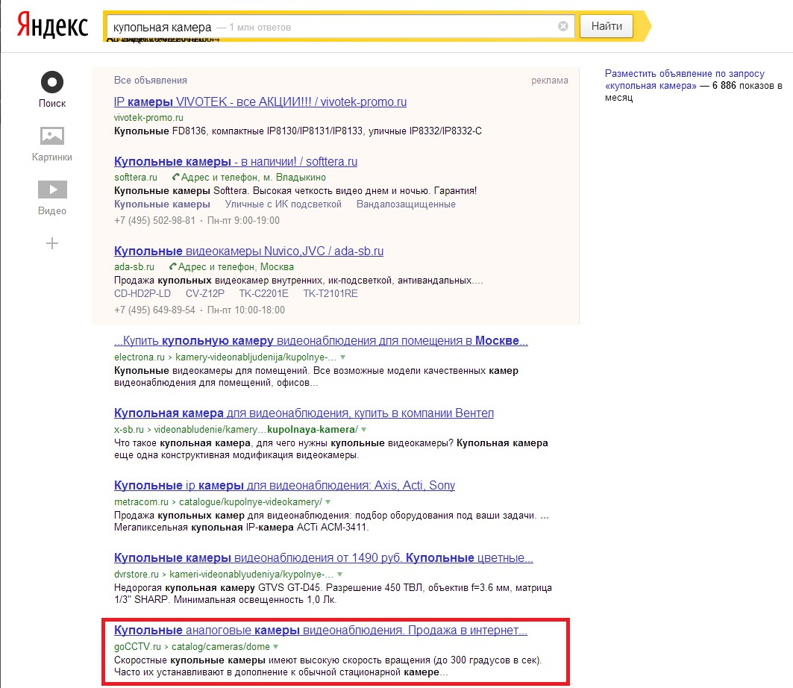Expand the x-sb.ru result dropdown arrow
This screenshot has height=688, width=793.
coord(363,430)
